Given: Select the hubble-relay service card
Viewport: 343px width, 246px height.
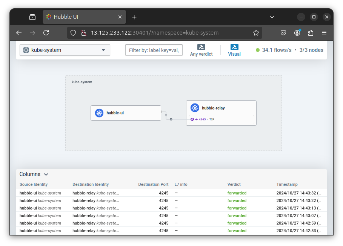Looking at the screenshot, I should click(221, 113).
